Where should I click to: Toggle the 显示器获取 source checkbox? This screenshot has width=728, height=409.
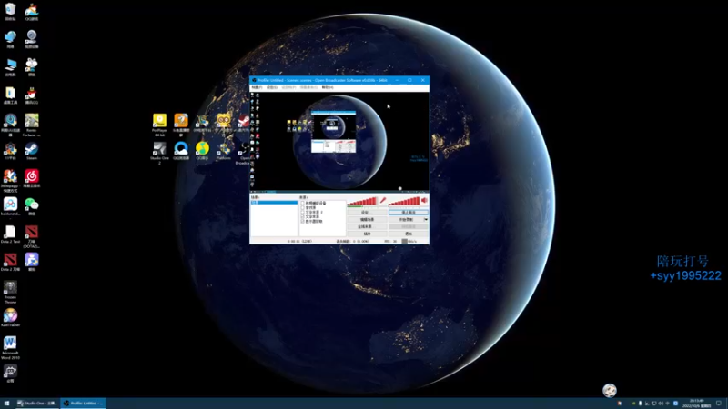coord(303,221)
